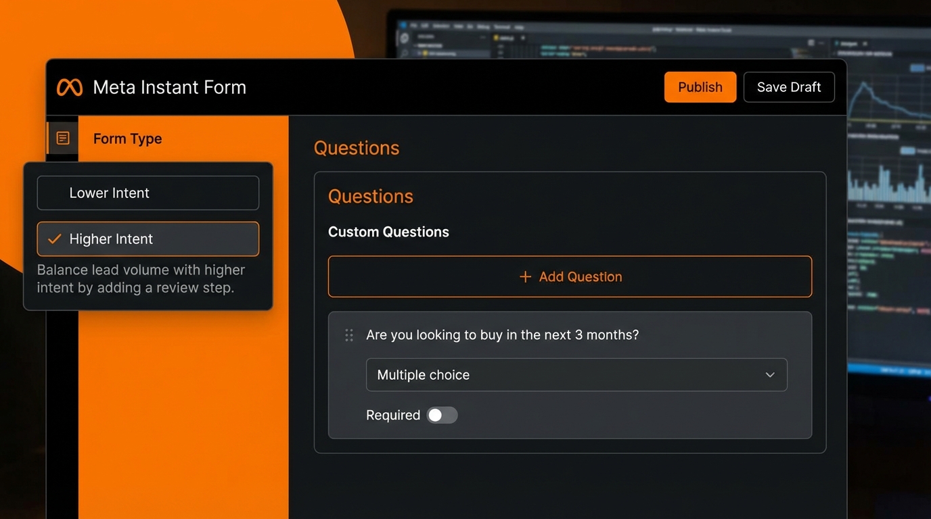This screenshot has height=519, width=931.
Task: Click the "Balance lead volume" description text
Action: click(141, 278)
